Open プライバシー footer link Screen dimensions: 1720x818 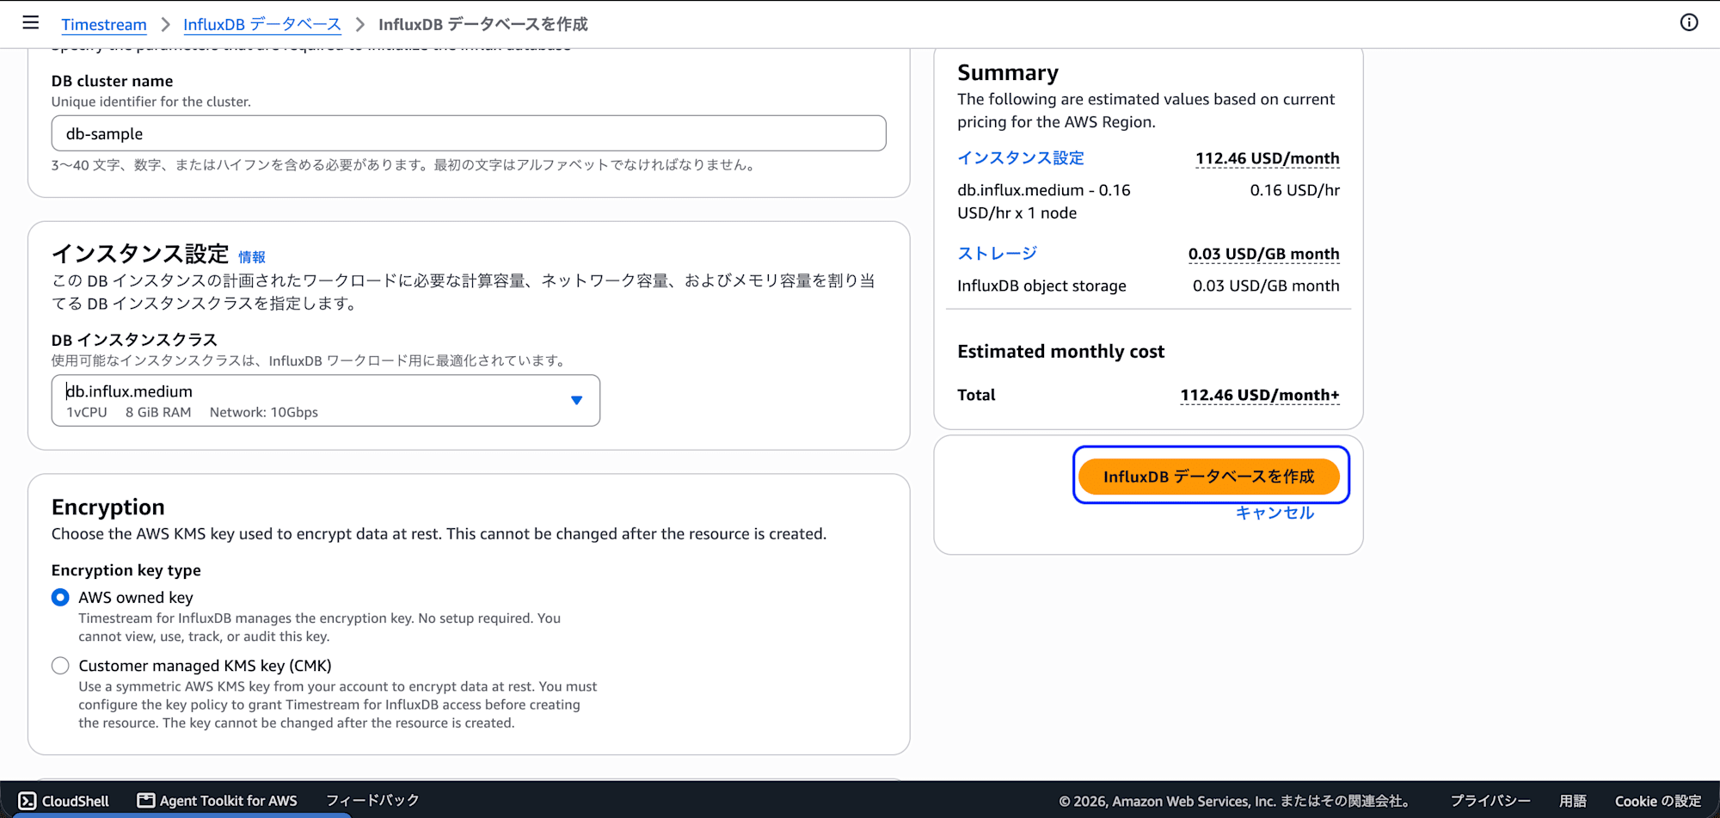click(x=1490, y=801)
